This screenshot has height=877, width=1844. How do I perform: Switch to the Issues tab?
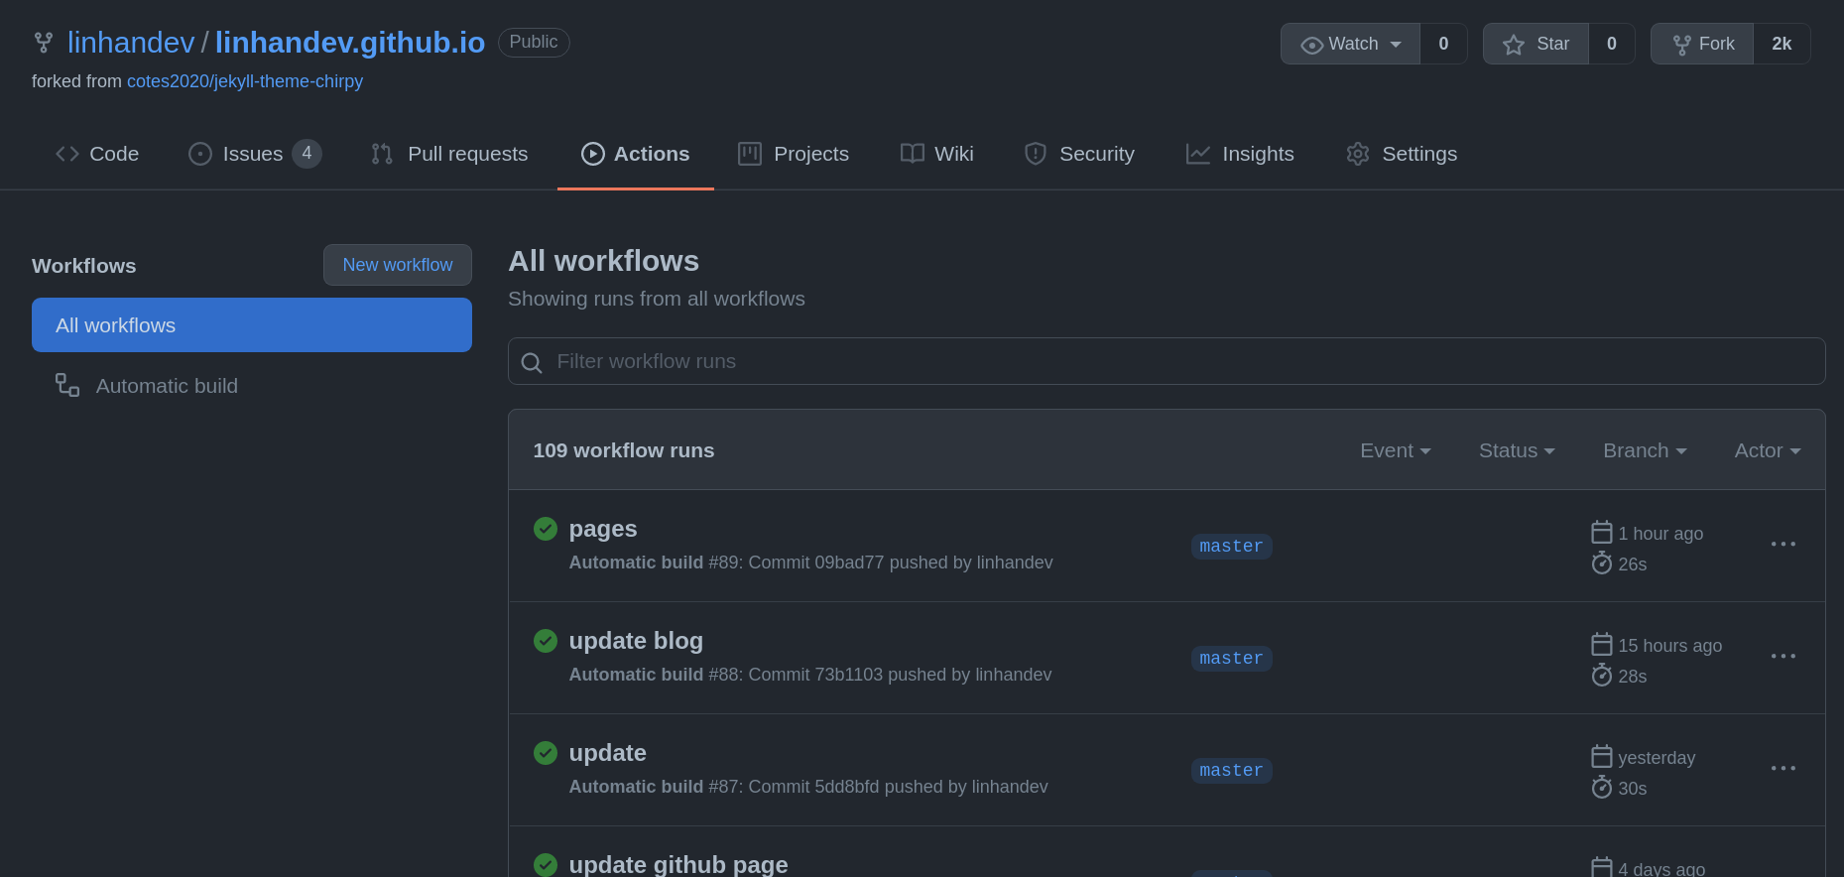point(253,155)
